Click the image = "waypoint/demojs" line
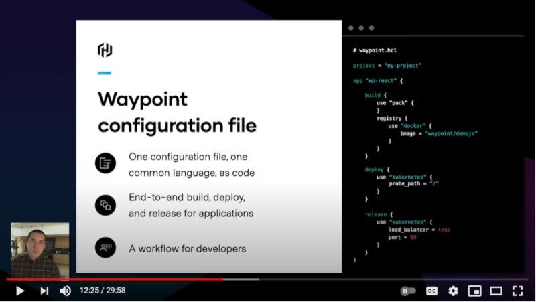This screenshot has height=302, width=536. pyautogui.click(x=439, y=133)
